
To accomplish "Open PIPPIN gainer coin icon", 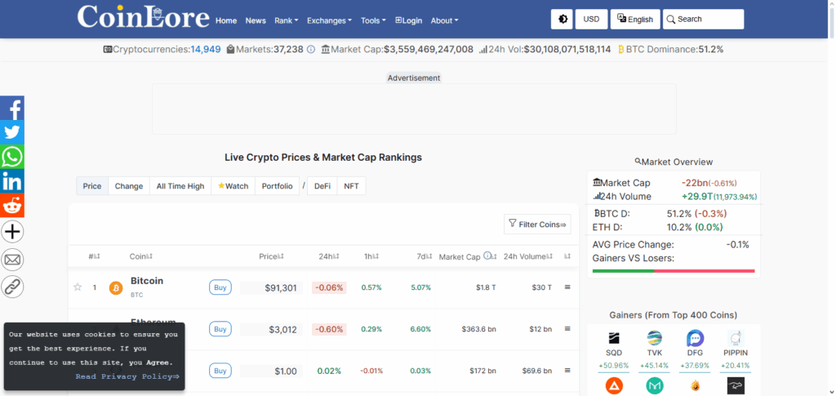I will [736, 338].
